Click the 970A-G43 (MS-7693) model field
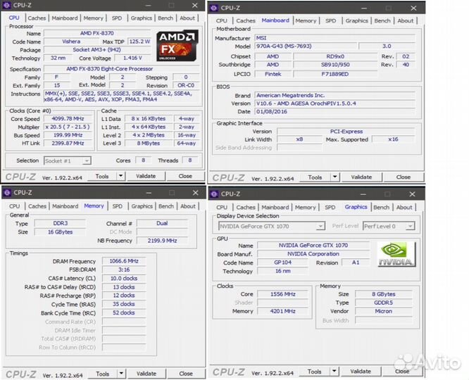Viewport: 469px width, 380px height. pos(306,46)
